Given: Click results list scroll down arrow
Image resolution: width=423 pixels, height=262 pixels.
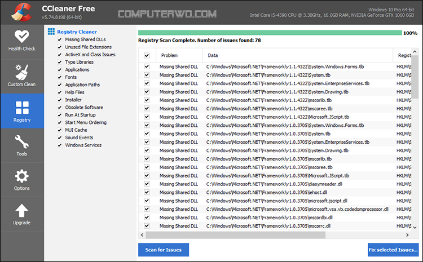Looking at the screenshot, I should [415, 228].
